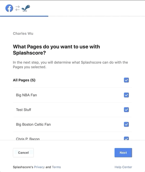Uncheck the All Pages (5) checkbox

tap(126, 80)
